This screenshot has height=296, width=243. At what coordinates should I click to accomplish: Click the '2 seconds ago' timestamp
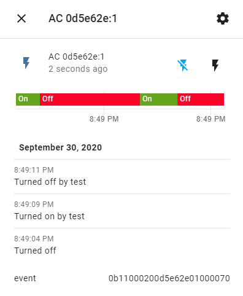(x=78, y=69)
